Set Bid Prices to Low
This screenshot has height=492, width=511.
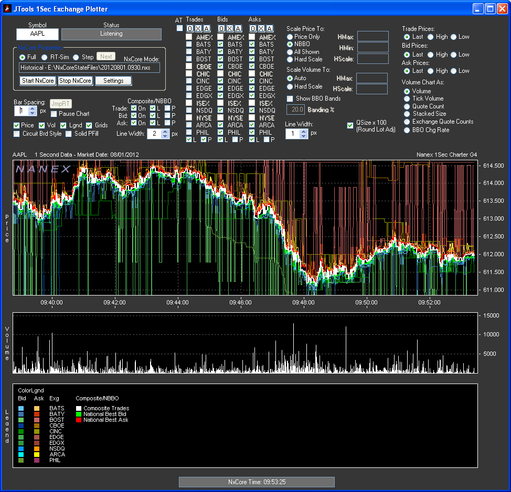click(454, 54)
